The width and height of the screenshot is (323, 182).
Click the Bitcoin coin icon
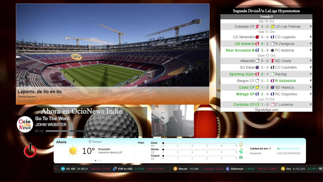click(x=175, y=169)
